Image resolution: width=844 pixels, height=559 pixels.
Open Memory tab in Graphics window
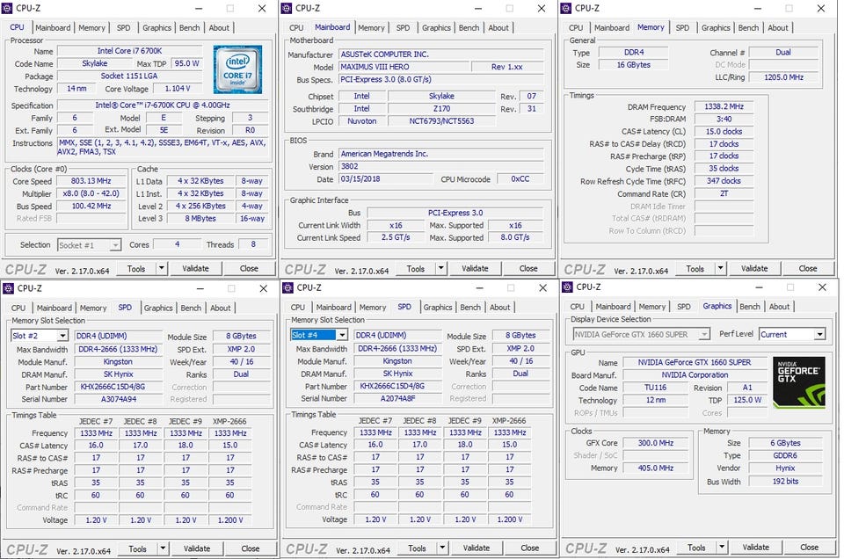click(652, 307)
